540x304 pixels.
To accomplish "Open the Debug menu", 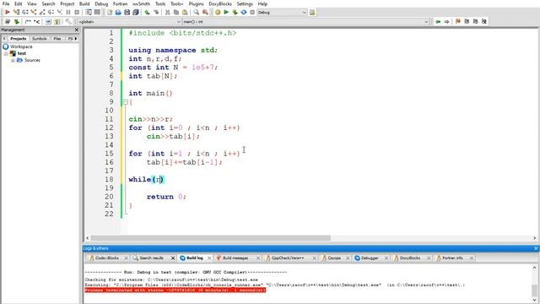I will pyautogui.click(x=101, y=3).
